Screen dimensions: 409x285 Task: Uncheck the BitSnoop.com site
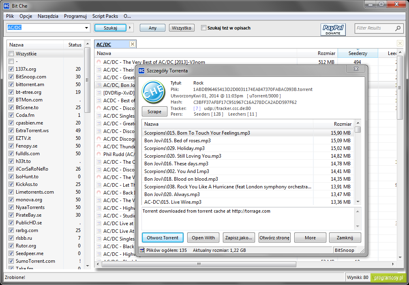coord(11,77)
